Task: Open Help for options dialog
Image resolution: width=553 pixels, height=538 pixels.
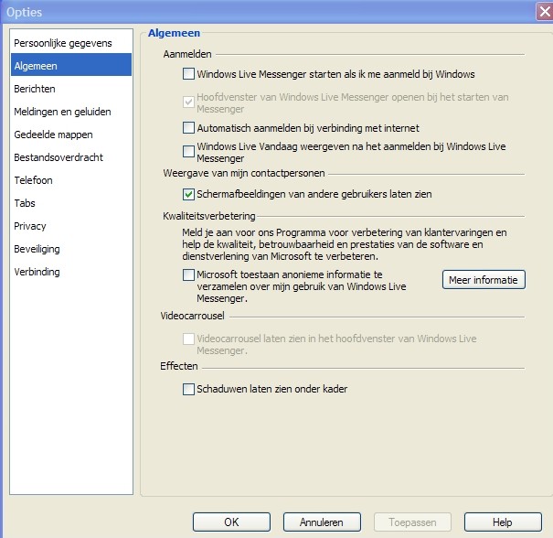Action: point(503,522)
